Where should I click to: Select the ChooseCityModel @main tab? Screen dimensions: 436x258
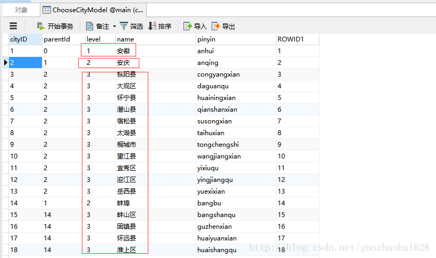click(94, 10)
